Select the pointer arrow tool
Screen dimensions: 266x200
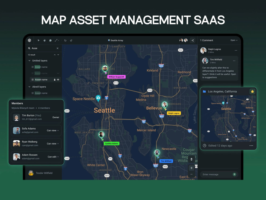point(39,40)
